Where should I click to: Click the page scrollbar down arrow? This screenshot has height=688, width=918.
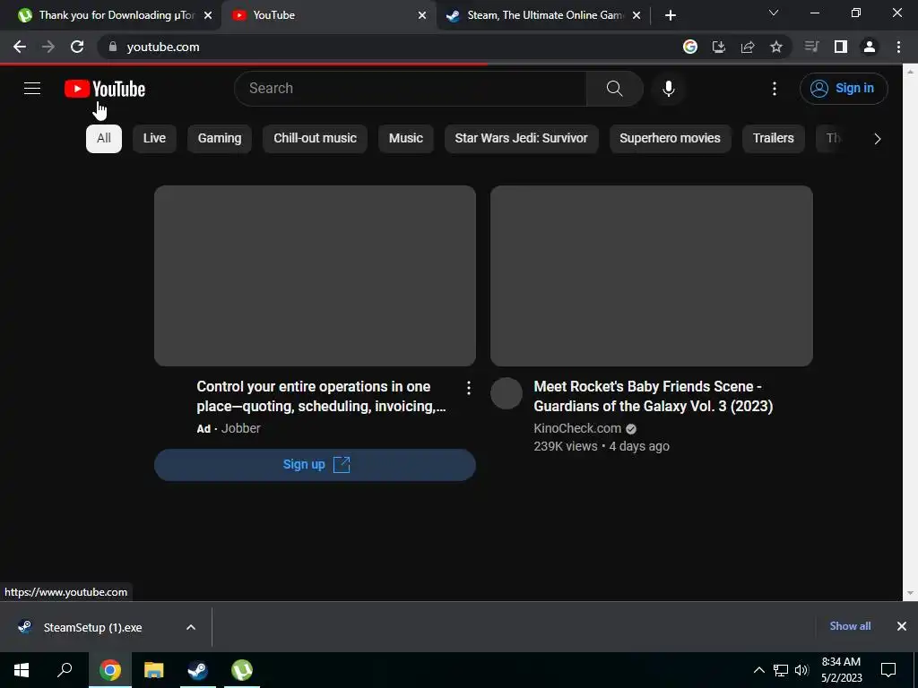point(910,594)
